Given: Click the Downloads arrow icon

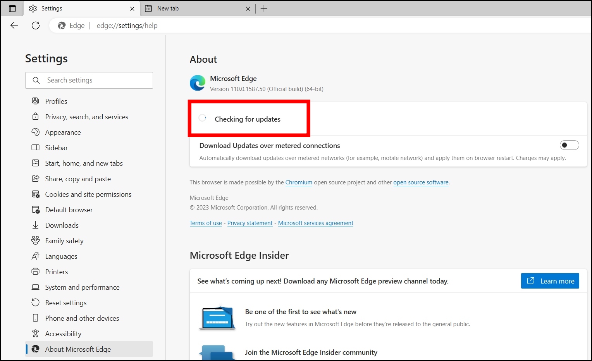Looking at the screenshot, I should click(x=35, y=225).
